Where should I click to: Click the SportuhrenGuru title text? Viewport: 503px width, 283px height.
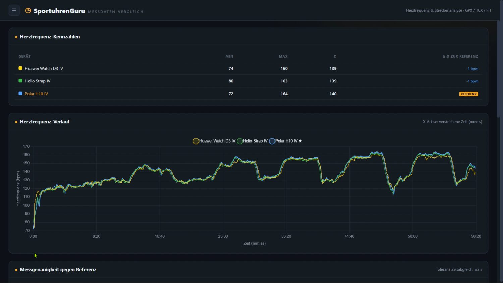point(59,11)
